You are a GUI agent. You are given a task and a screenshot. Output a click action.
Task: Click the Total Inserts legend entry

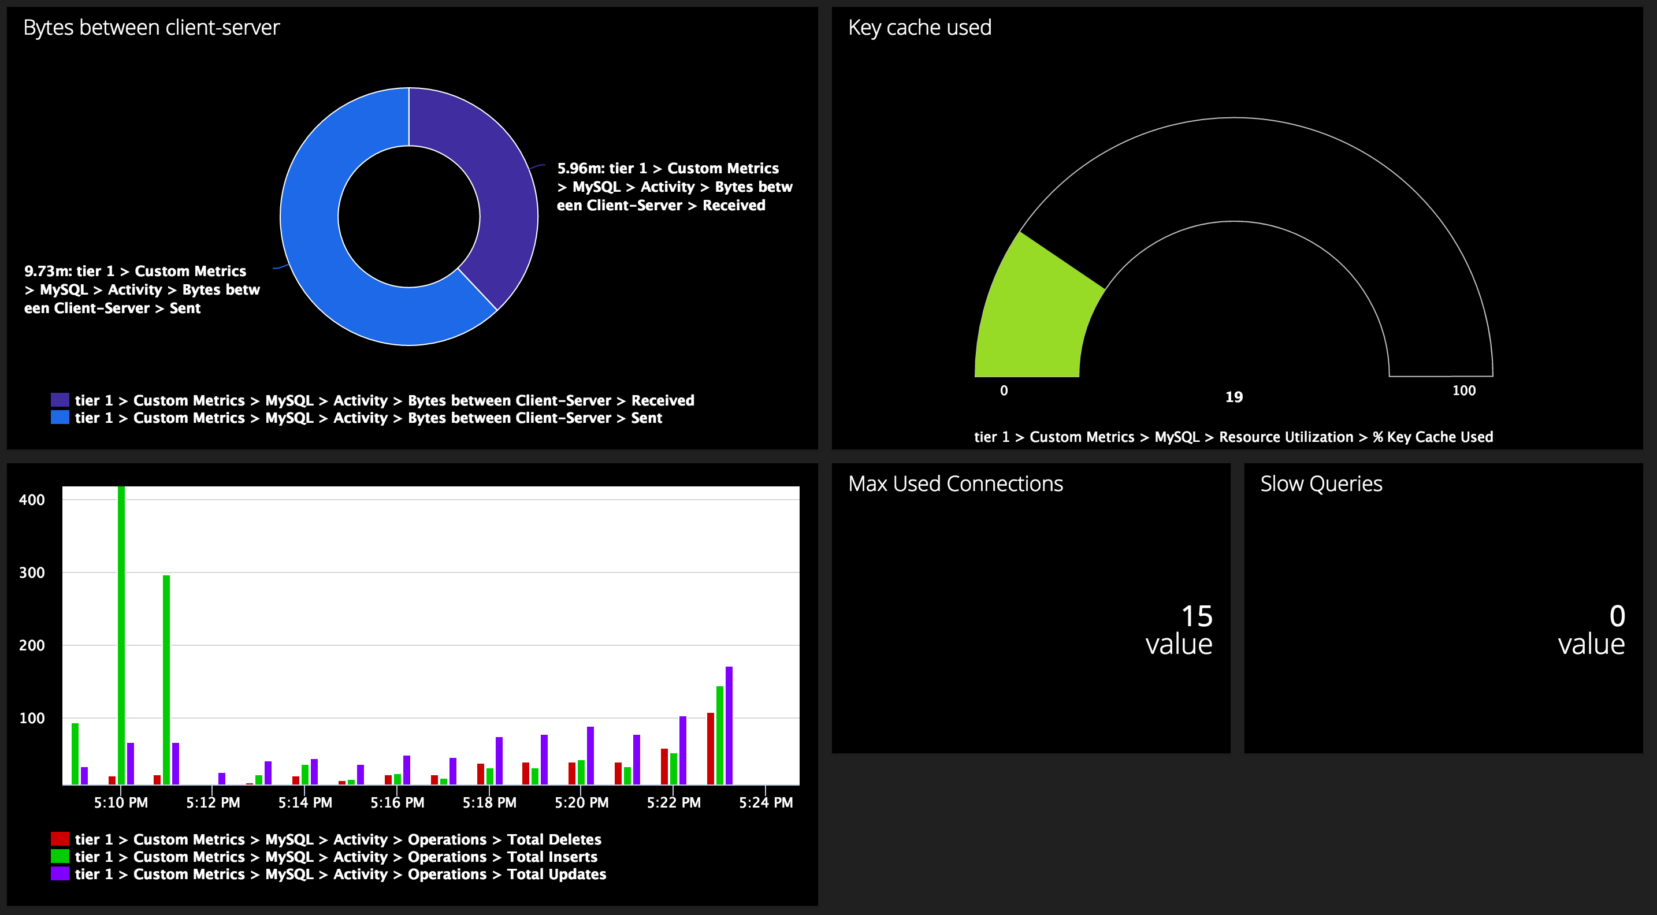pyautogui.click(x=336, y=857)
